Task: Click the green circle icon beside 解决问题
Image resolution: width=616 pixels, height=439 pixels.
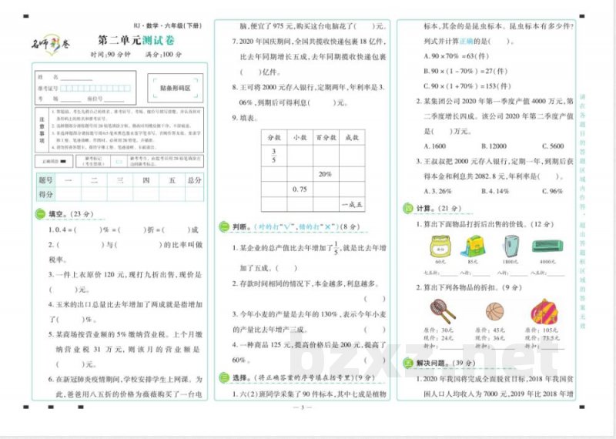Action: pyautogui.click(x=408, y=364)
